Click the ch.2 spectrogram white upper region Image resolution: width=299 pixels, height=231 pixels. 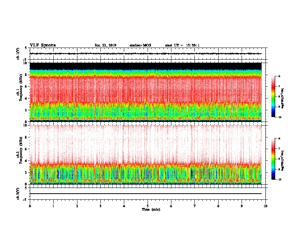[x=146, y=143]
